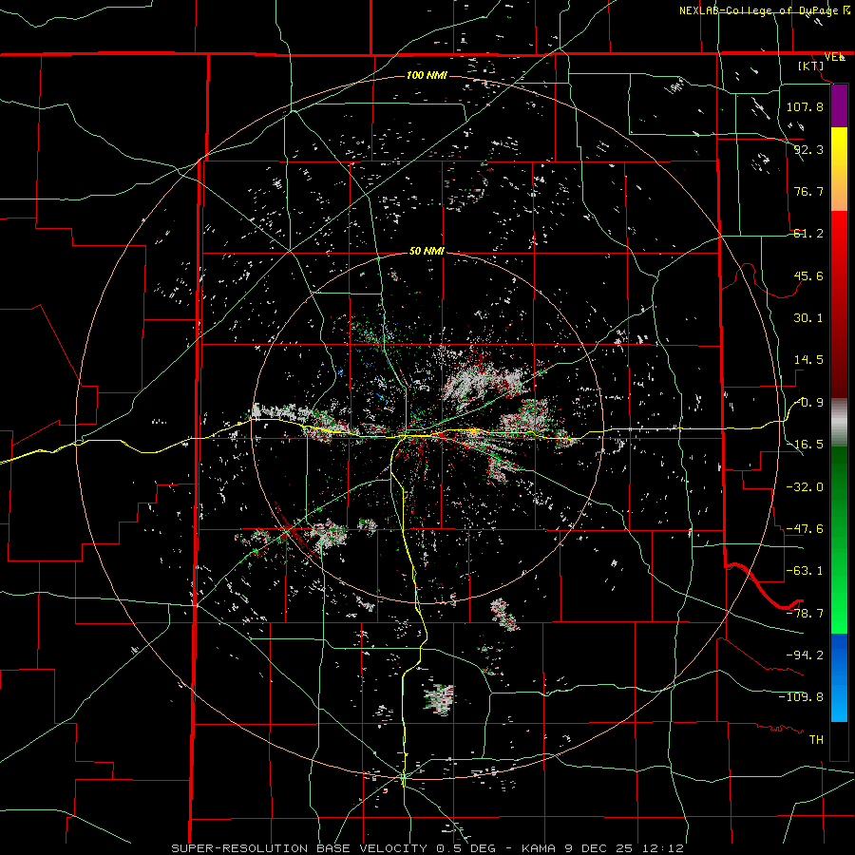Select the -32.0 scale value
The image size is (855, 855).
(805, 487)
